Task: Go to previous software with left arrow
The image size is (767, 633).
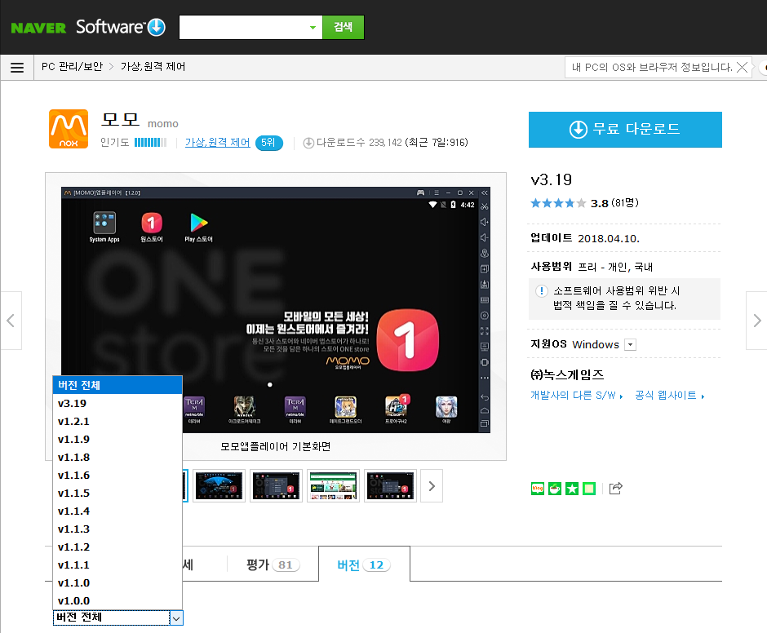Action: point(11,321)
